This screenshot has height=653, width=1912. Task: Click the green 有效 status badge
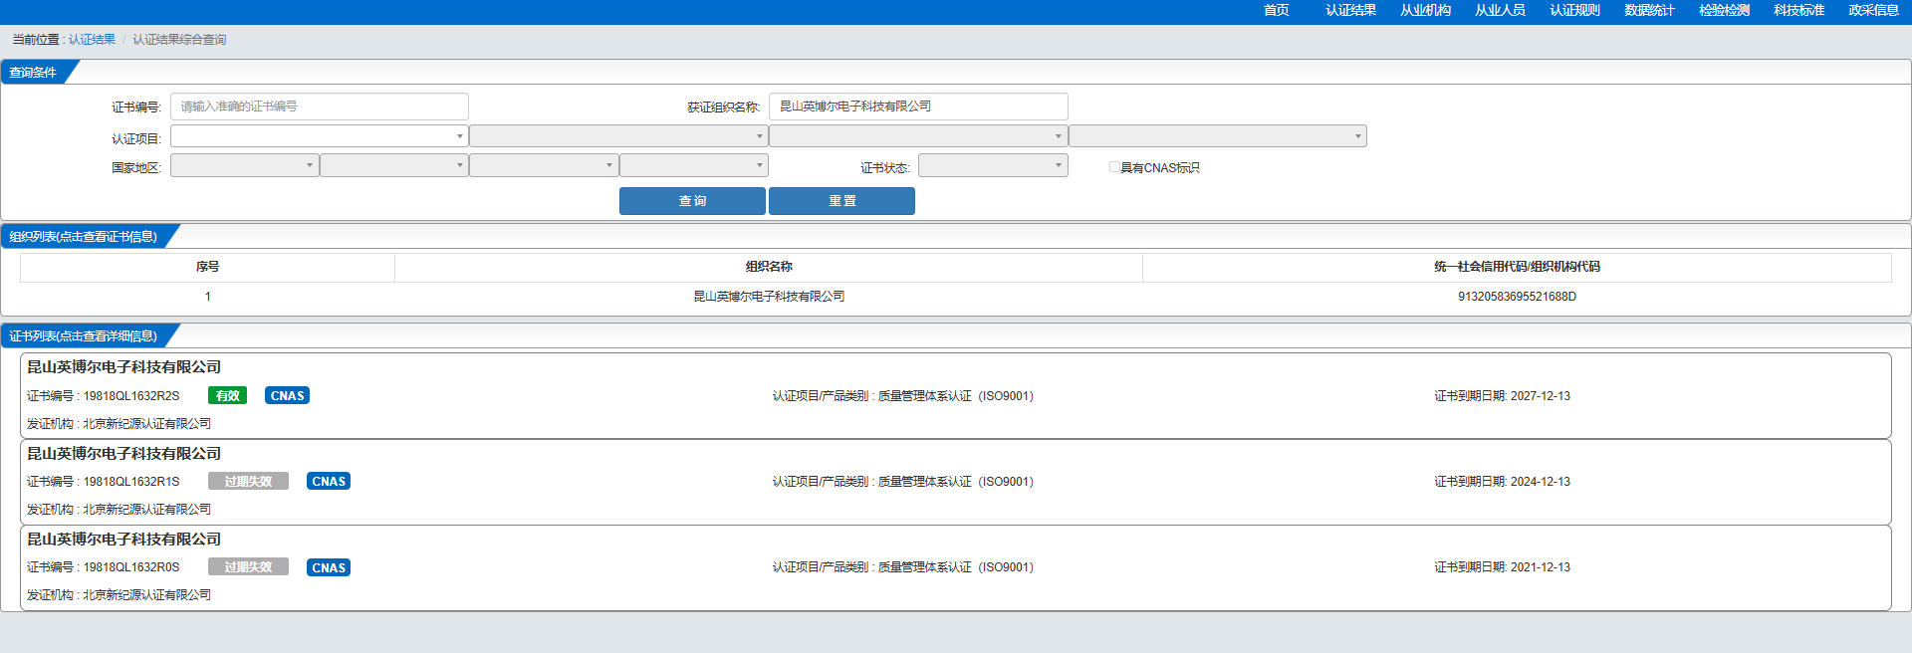(227, 395)
